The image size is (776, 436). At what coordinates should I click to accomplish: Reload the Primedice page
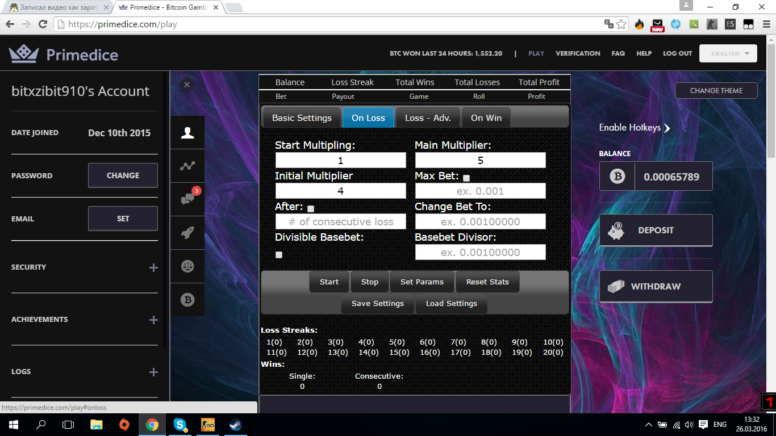click(42, 24)
